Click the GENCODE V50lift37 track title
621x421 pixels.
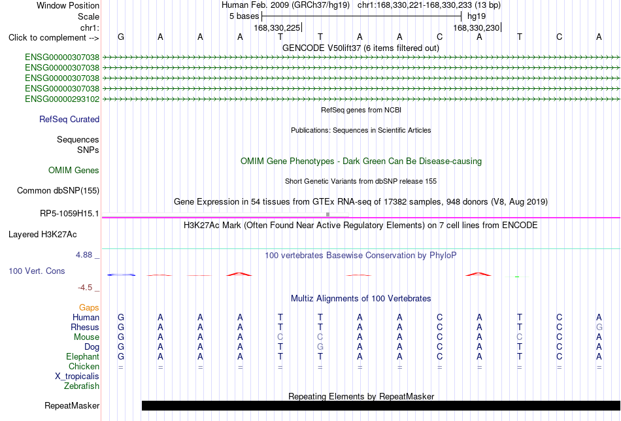click(x=361, y=48)
